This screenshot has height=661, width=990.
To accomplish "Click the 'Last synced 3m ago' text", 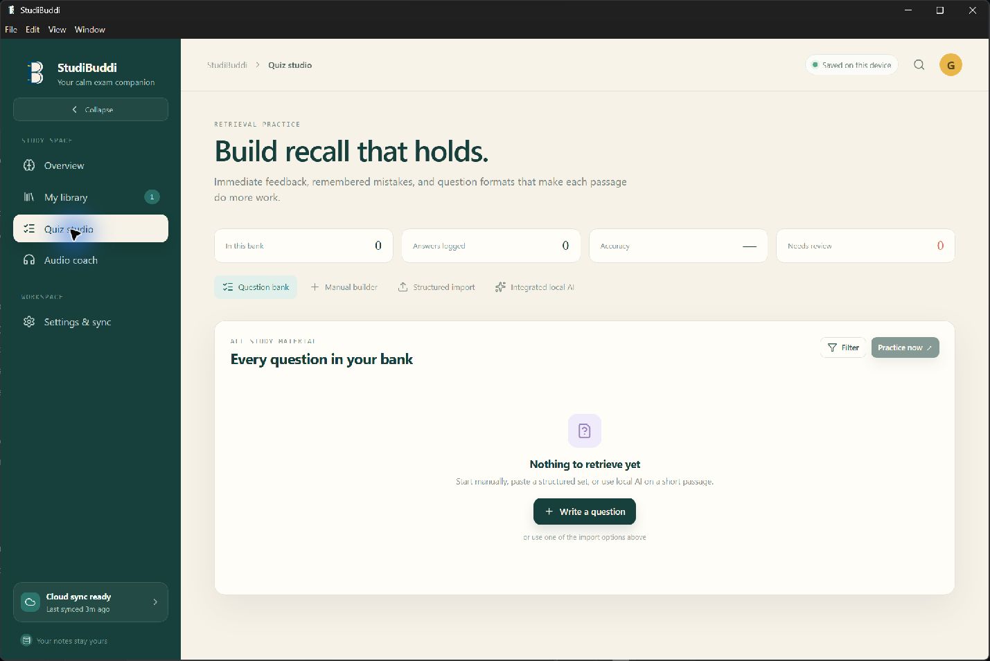I will point(78,609).
